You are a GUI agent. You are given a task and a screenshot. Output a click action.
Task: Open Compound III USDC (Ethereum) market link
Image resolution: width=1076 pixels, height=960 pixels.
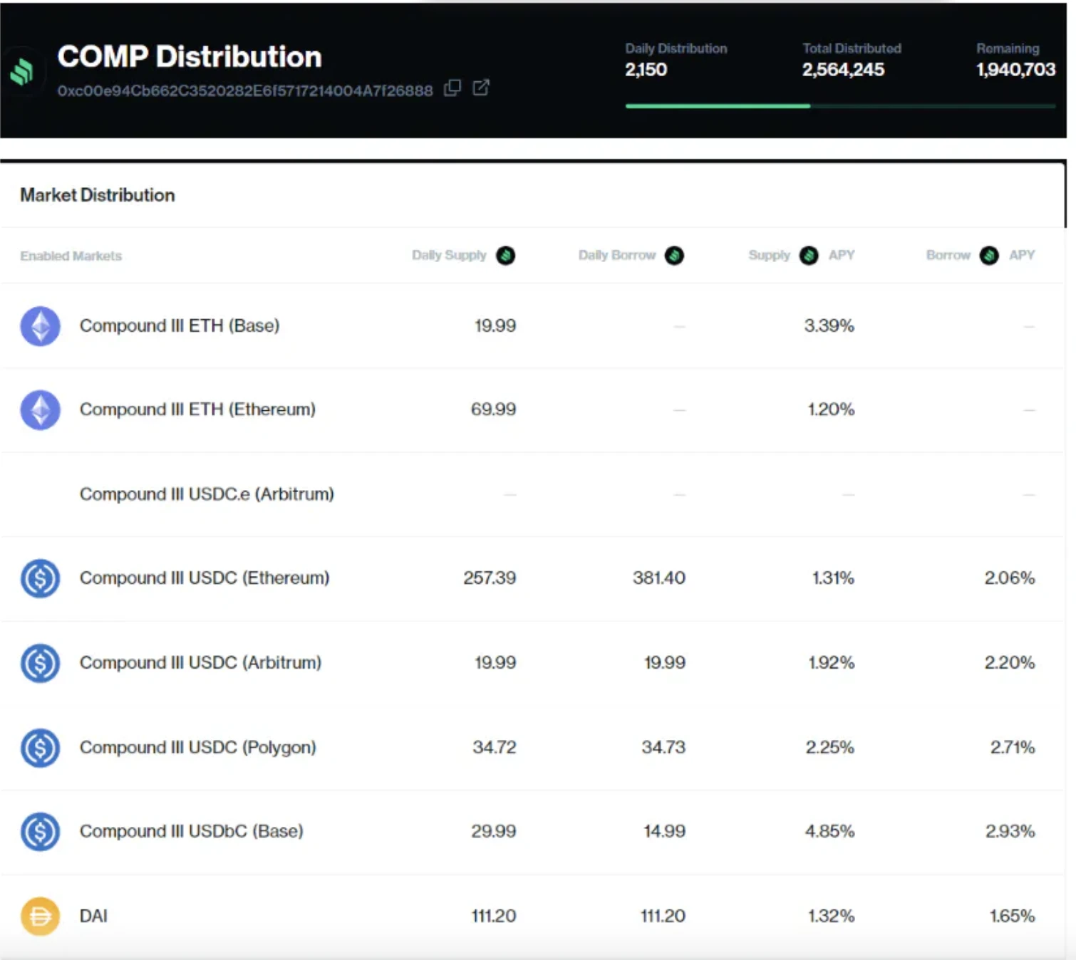click(x=205, y=578)
